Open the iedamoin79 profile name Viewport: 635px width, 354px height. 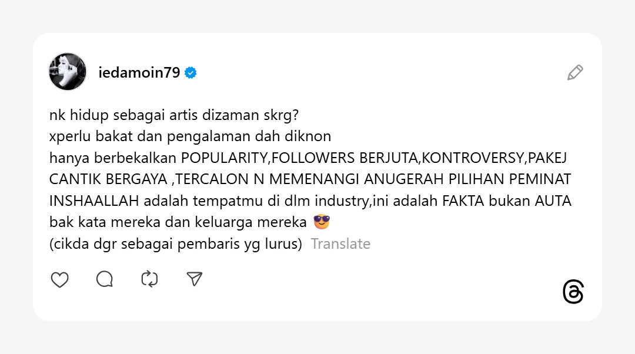(139, 72)
